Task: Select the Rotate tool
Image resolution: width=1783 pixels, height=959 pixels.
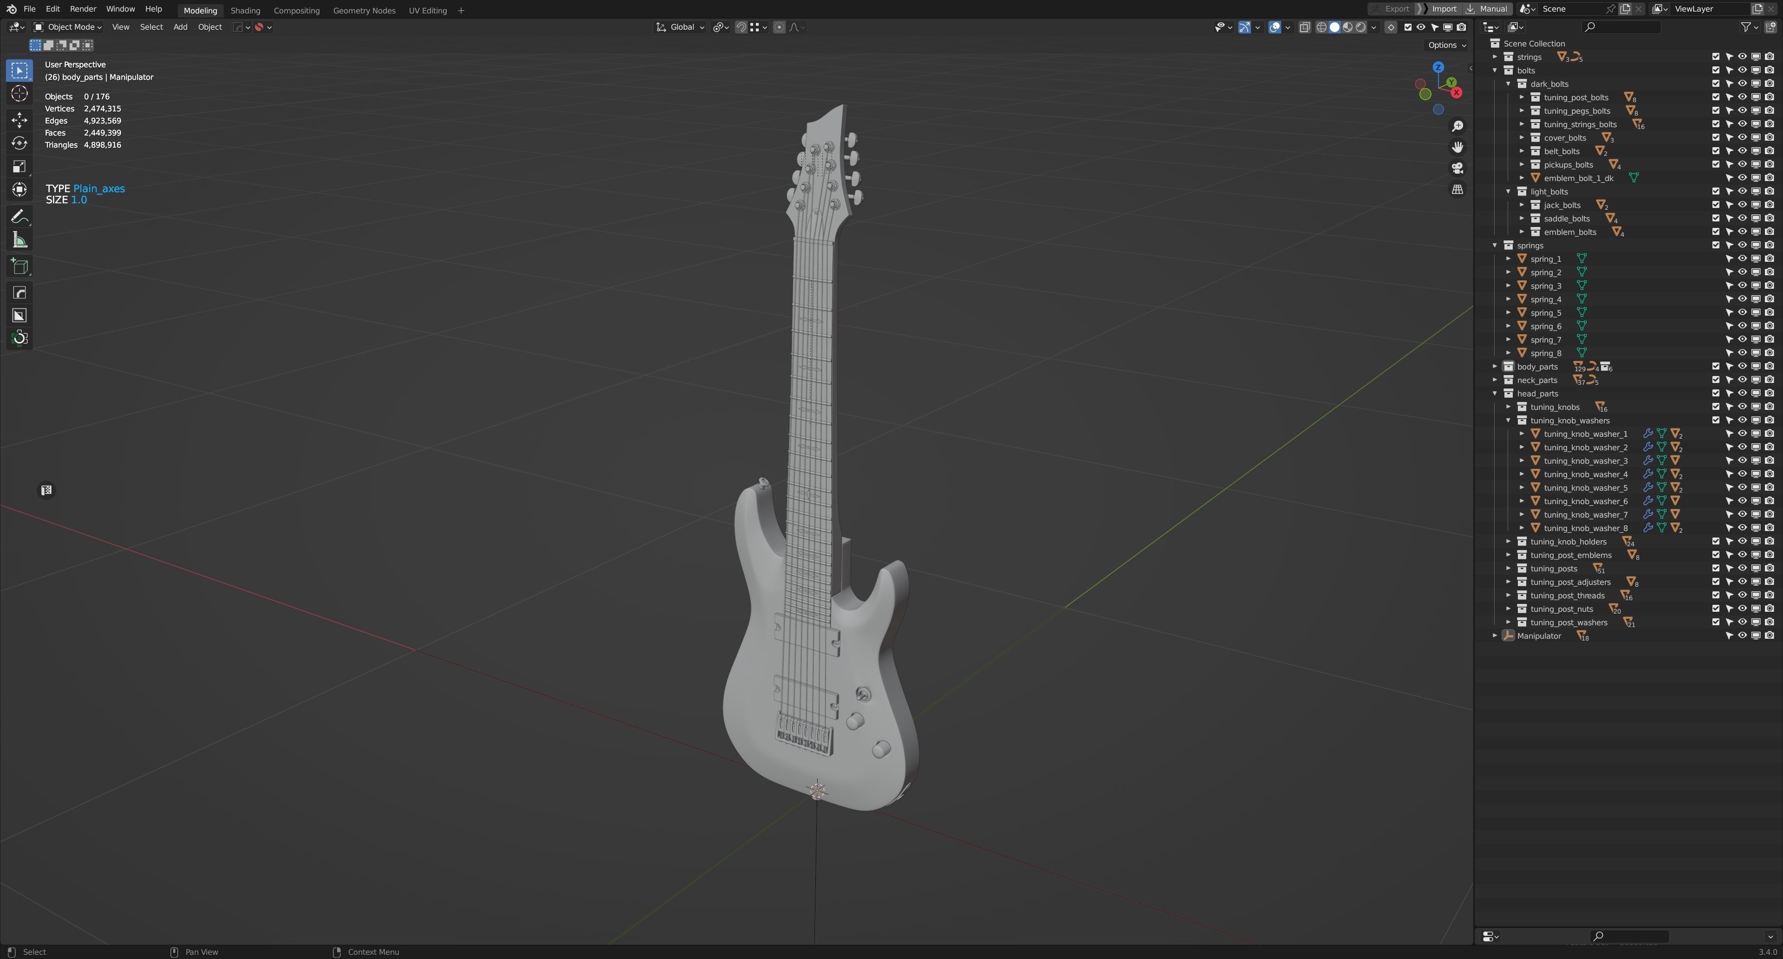Action: click(20, 143)
